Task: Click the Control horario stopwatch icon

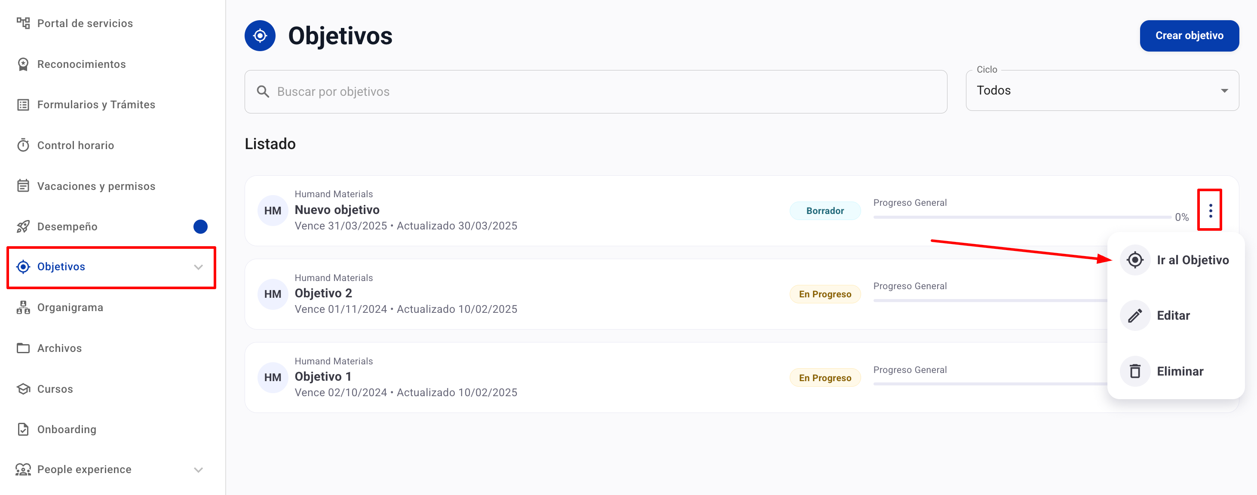Action: 23,145
